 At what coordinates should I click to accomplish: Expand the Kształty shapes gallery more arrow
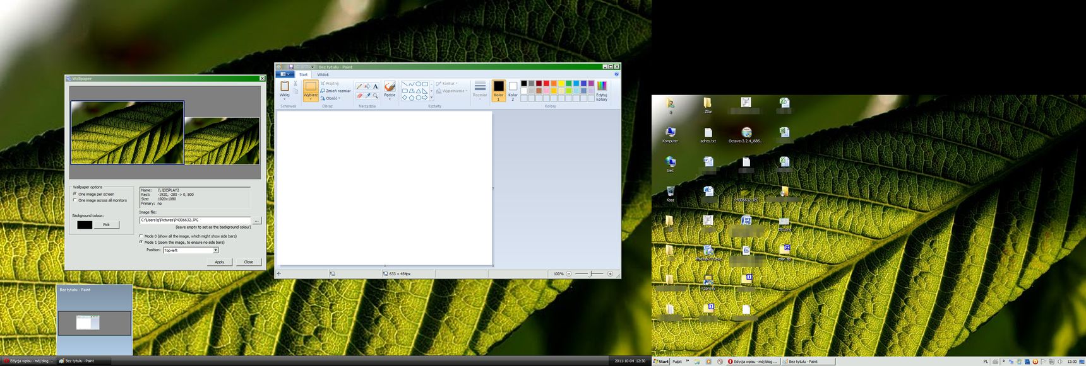(431, 98)
